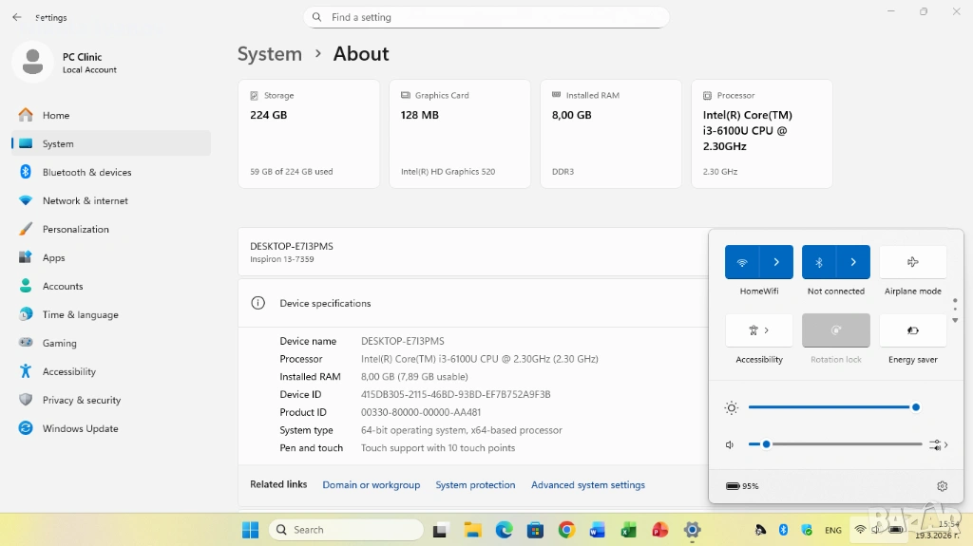
Task: Click the brightness slider track
Action: (831, 407)
